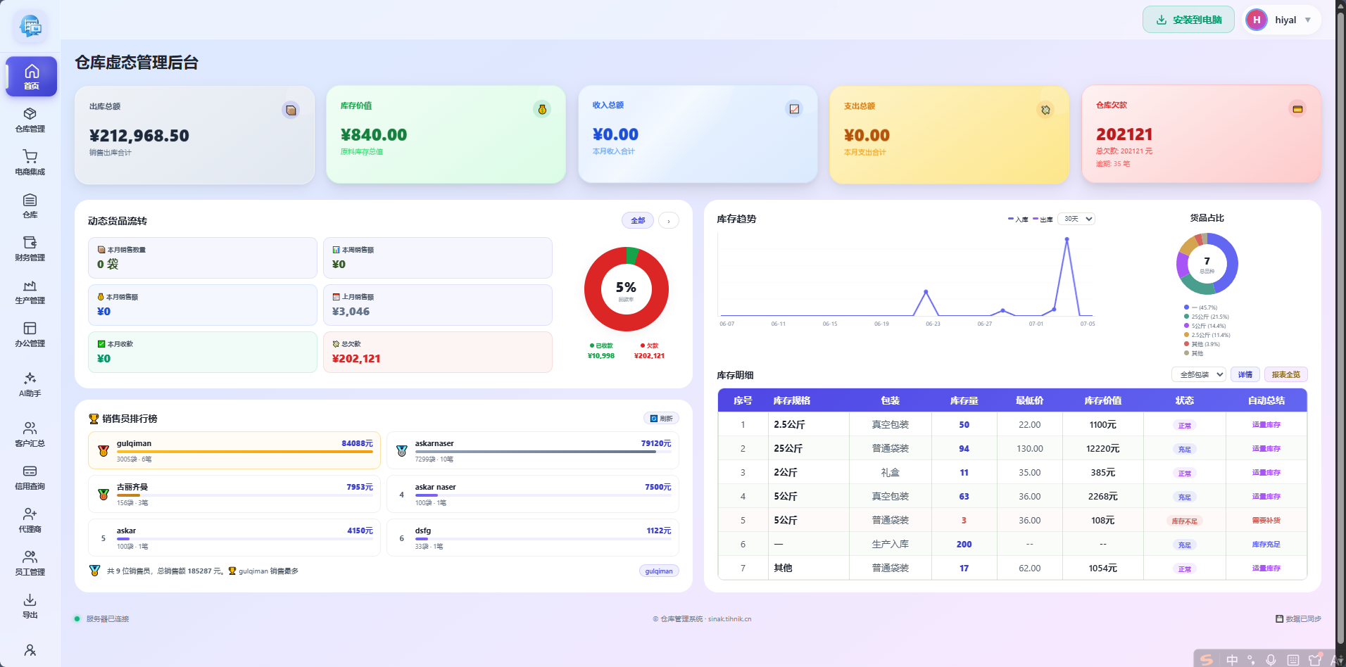1346x667 pixels.
Task: Open the 信用查询 card icon
Action: click(x=30, y=471)
